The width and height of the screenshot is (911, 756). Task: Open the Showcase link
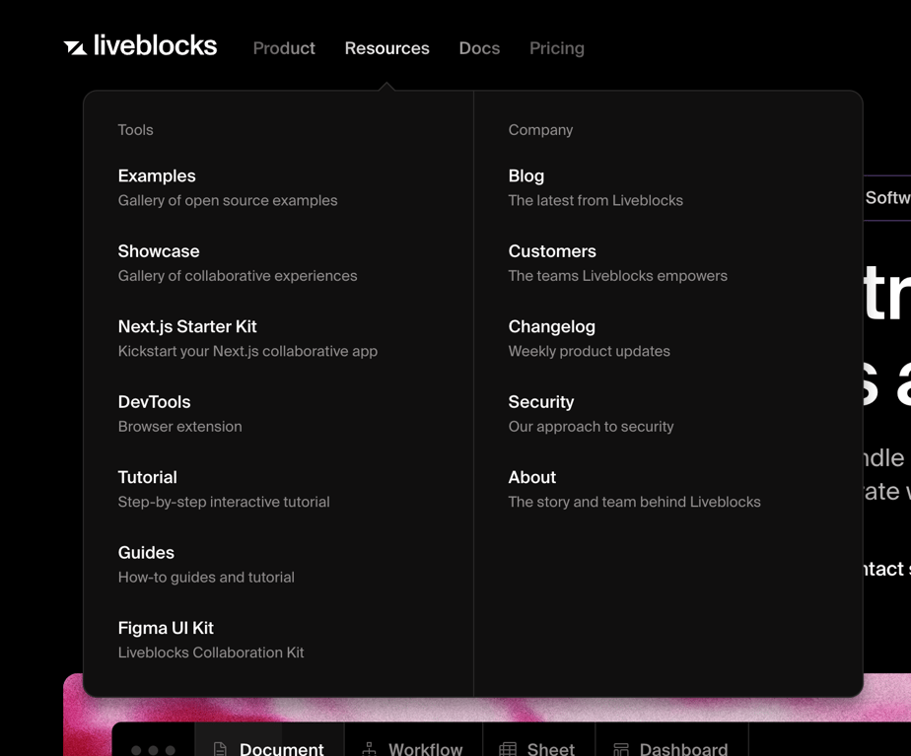[x=237, y=263]
